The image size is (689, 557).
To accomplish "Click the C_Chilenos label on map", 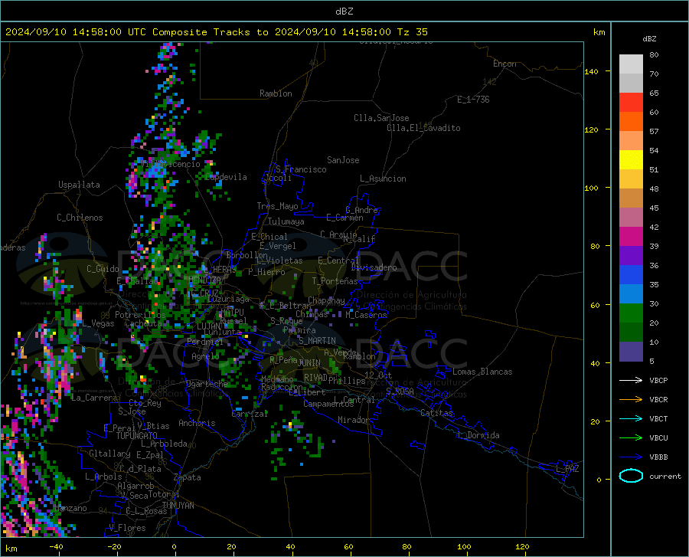I will pyautogui.click(x=80, y=218).
